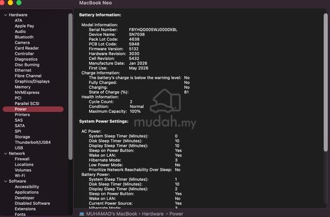
Task: Click the MacBook Neo window title
Action: 95,3
